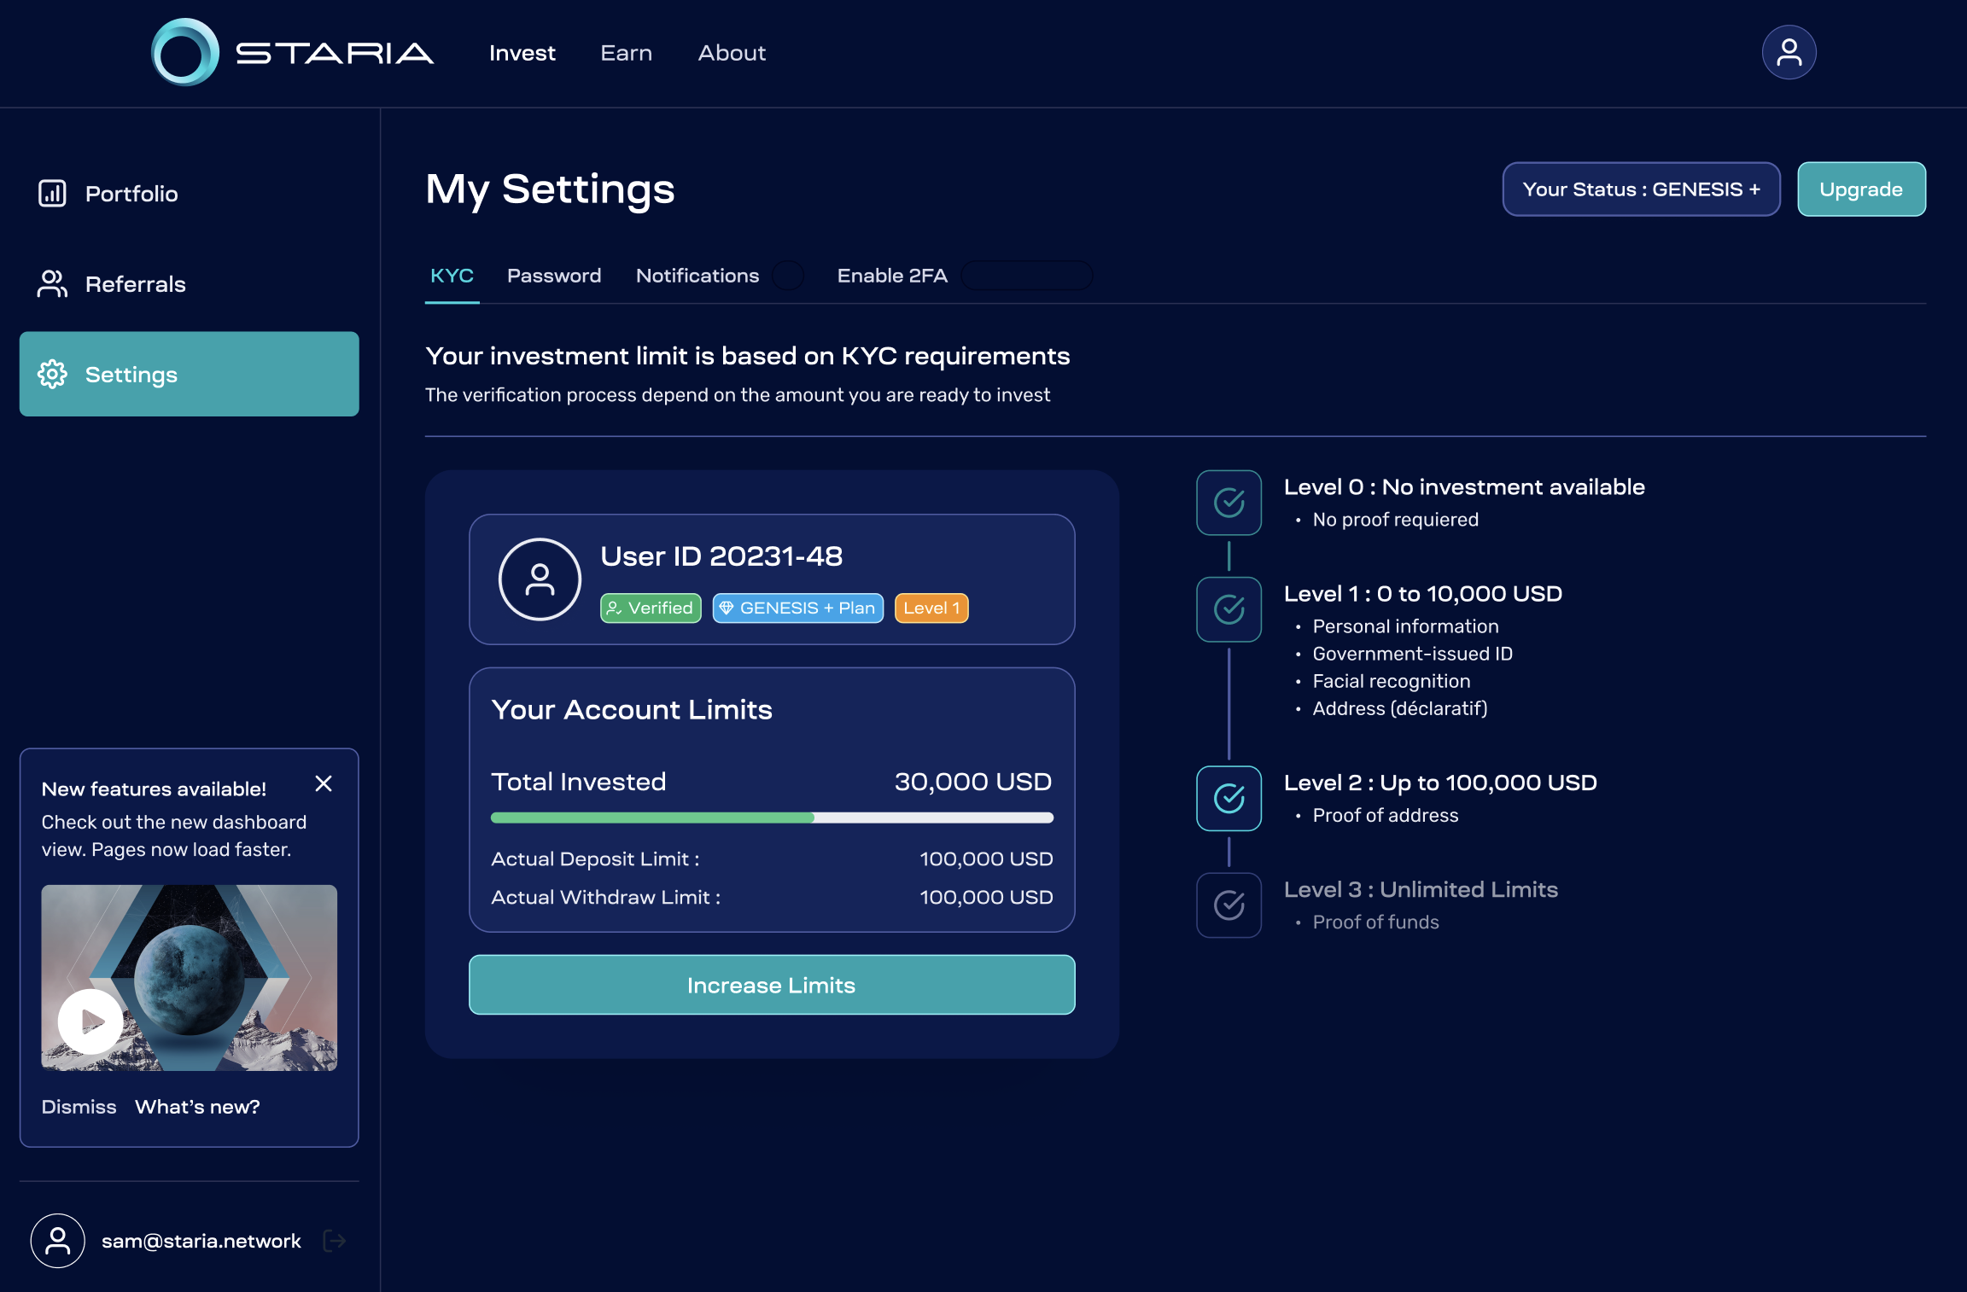The image size is (1967, 1292).
Task: Dismiss the new features notification
Action: click(79, 1106)
